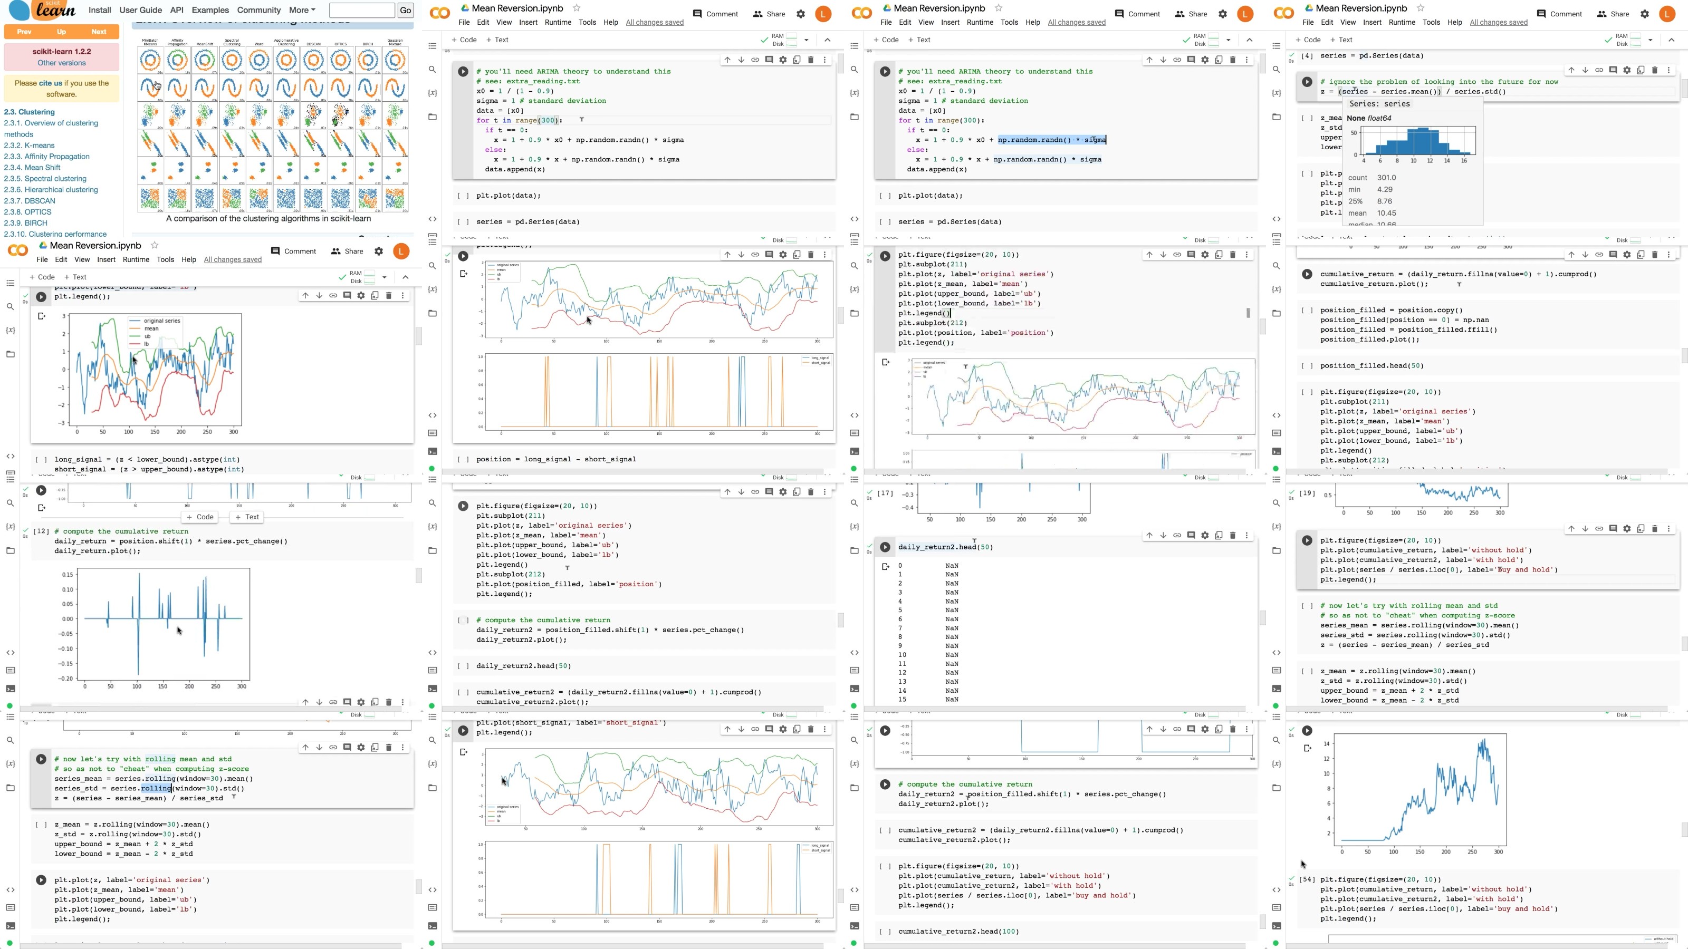Viewport: 1688px width, 949px height.
Task: Open Variables {x} panel beside highlighted np.random.randn cell
Action: pos(854,93)
